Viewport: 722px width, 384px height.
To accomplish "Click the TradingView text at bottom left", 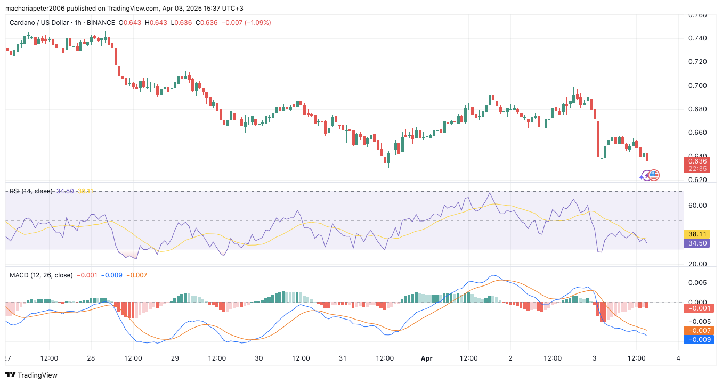I will coord(37,375).
